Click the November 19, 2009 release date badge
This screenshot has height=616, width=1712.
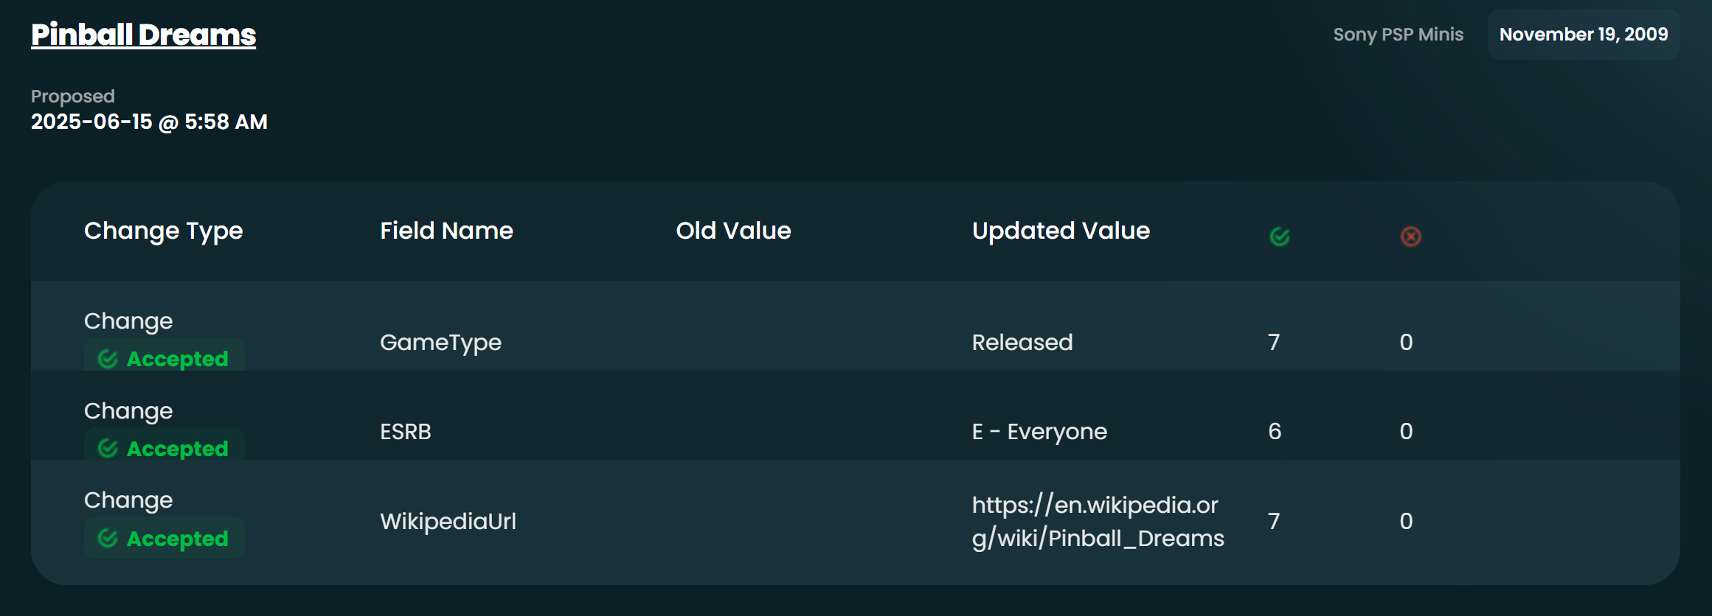(x=1584, y=35)
